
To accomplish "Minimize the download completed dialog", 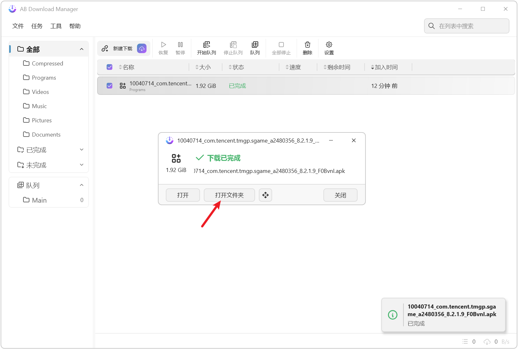I will coord(331,140).
